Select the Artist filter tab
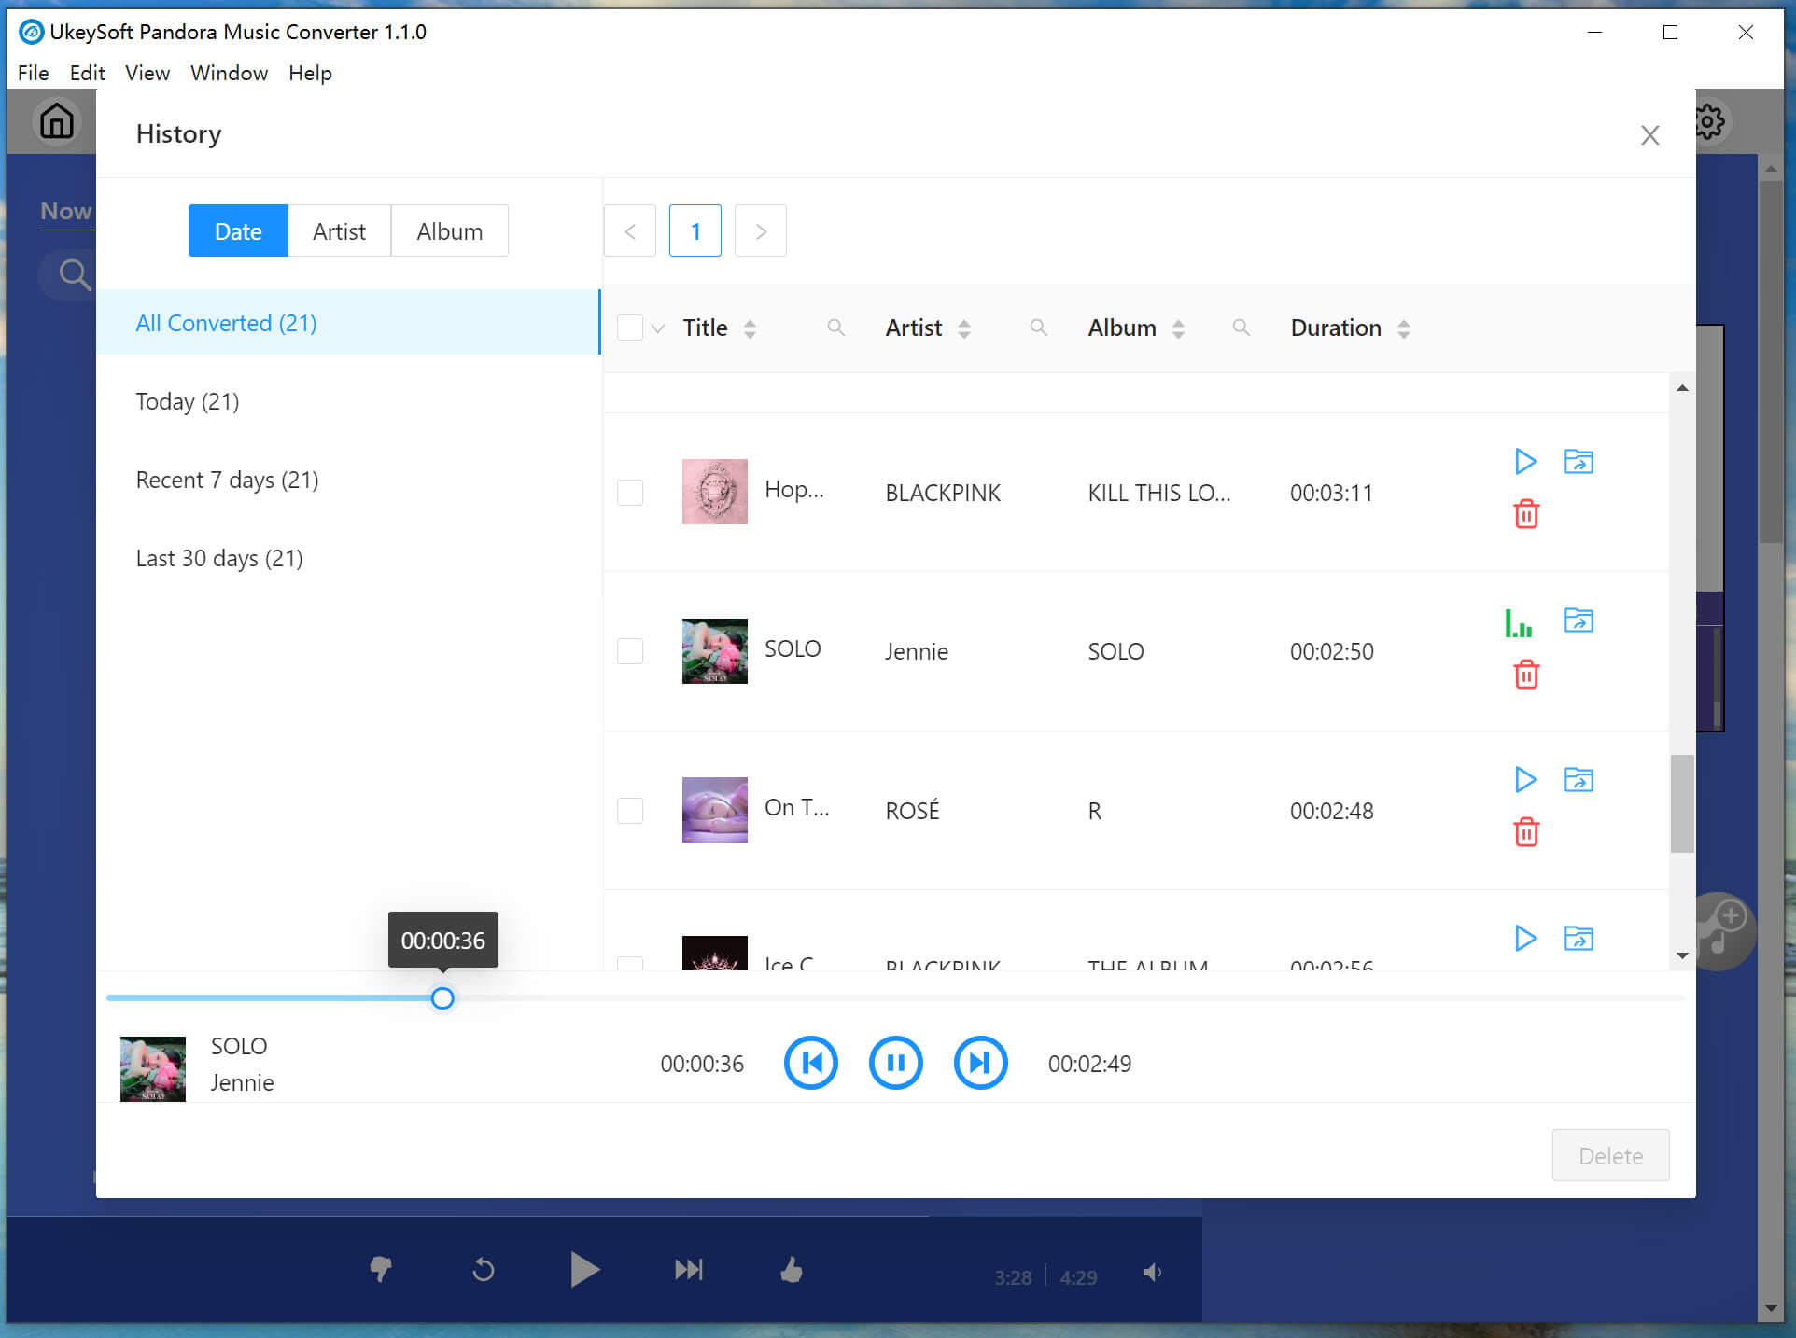Viewport: 1796px width, 1338px height. [x=338, y=230]
